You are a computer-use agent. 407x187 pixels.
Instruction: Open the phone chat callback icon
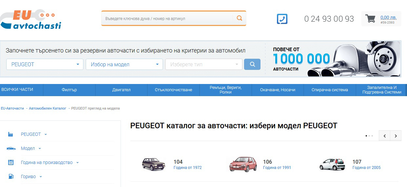[x=282, y=19]
